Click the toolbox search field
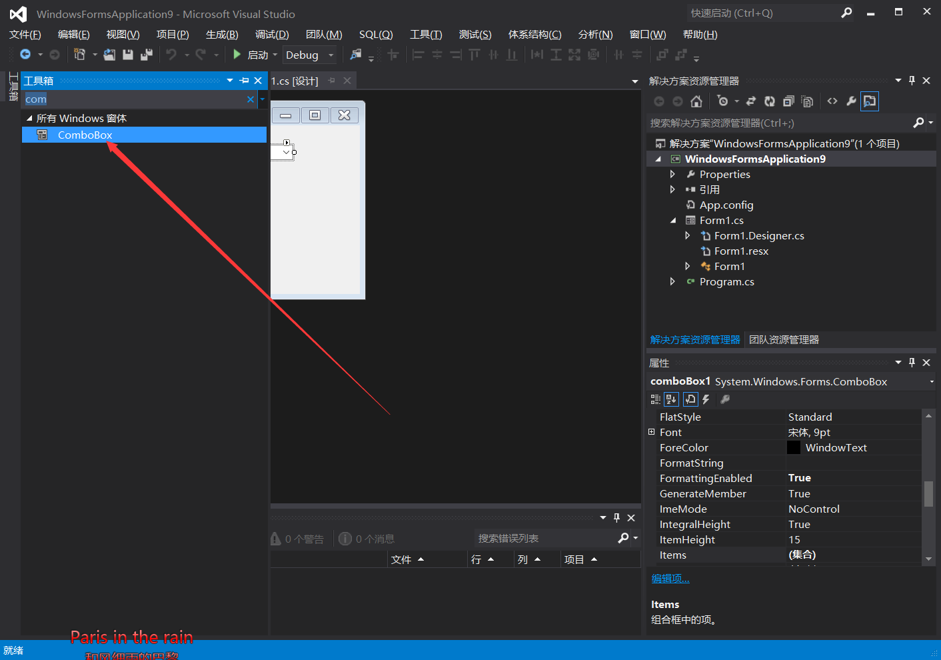The width and height of the screenshot is (941, 660). 134,99
